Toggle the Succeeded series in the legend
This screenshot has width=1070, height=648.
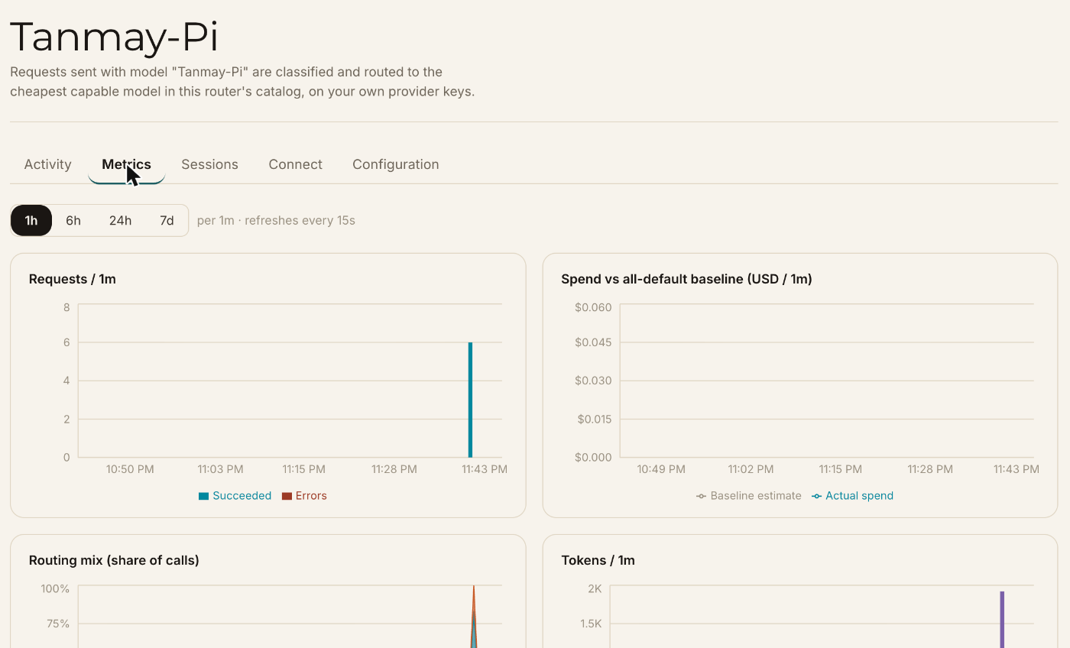pyautogui.click(x=235, y=496)
